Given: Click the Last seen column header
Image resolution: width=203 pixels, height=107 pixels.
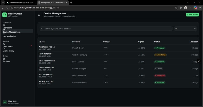Looking at the screenshot, I should point(194,42).
